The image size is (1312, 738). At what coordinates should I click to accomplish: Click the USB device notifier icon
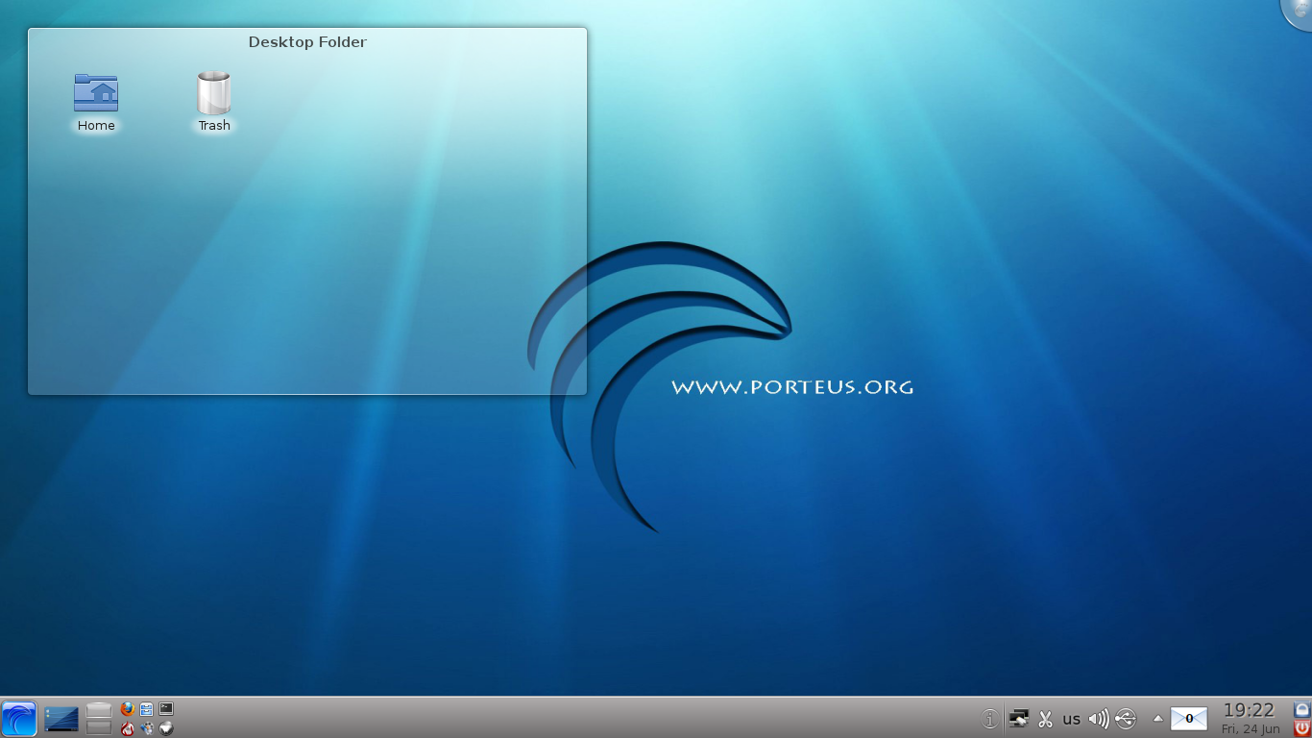pos(1124,718)
